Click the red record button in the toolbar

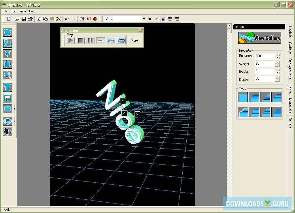point(95,18)
